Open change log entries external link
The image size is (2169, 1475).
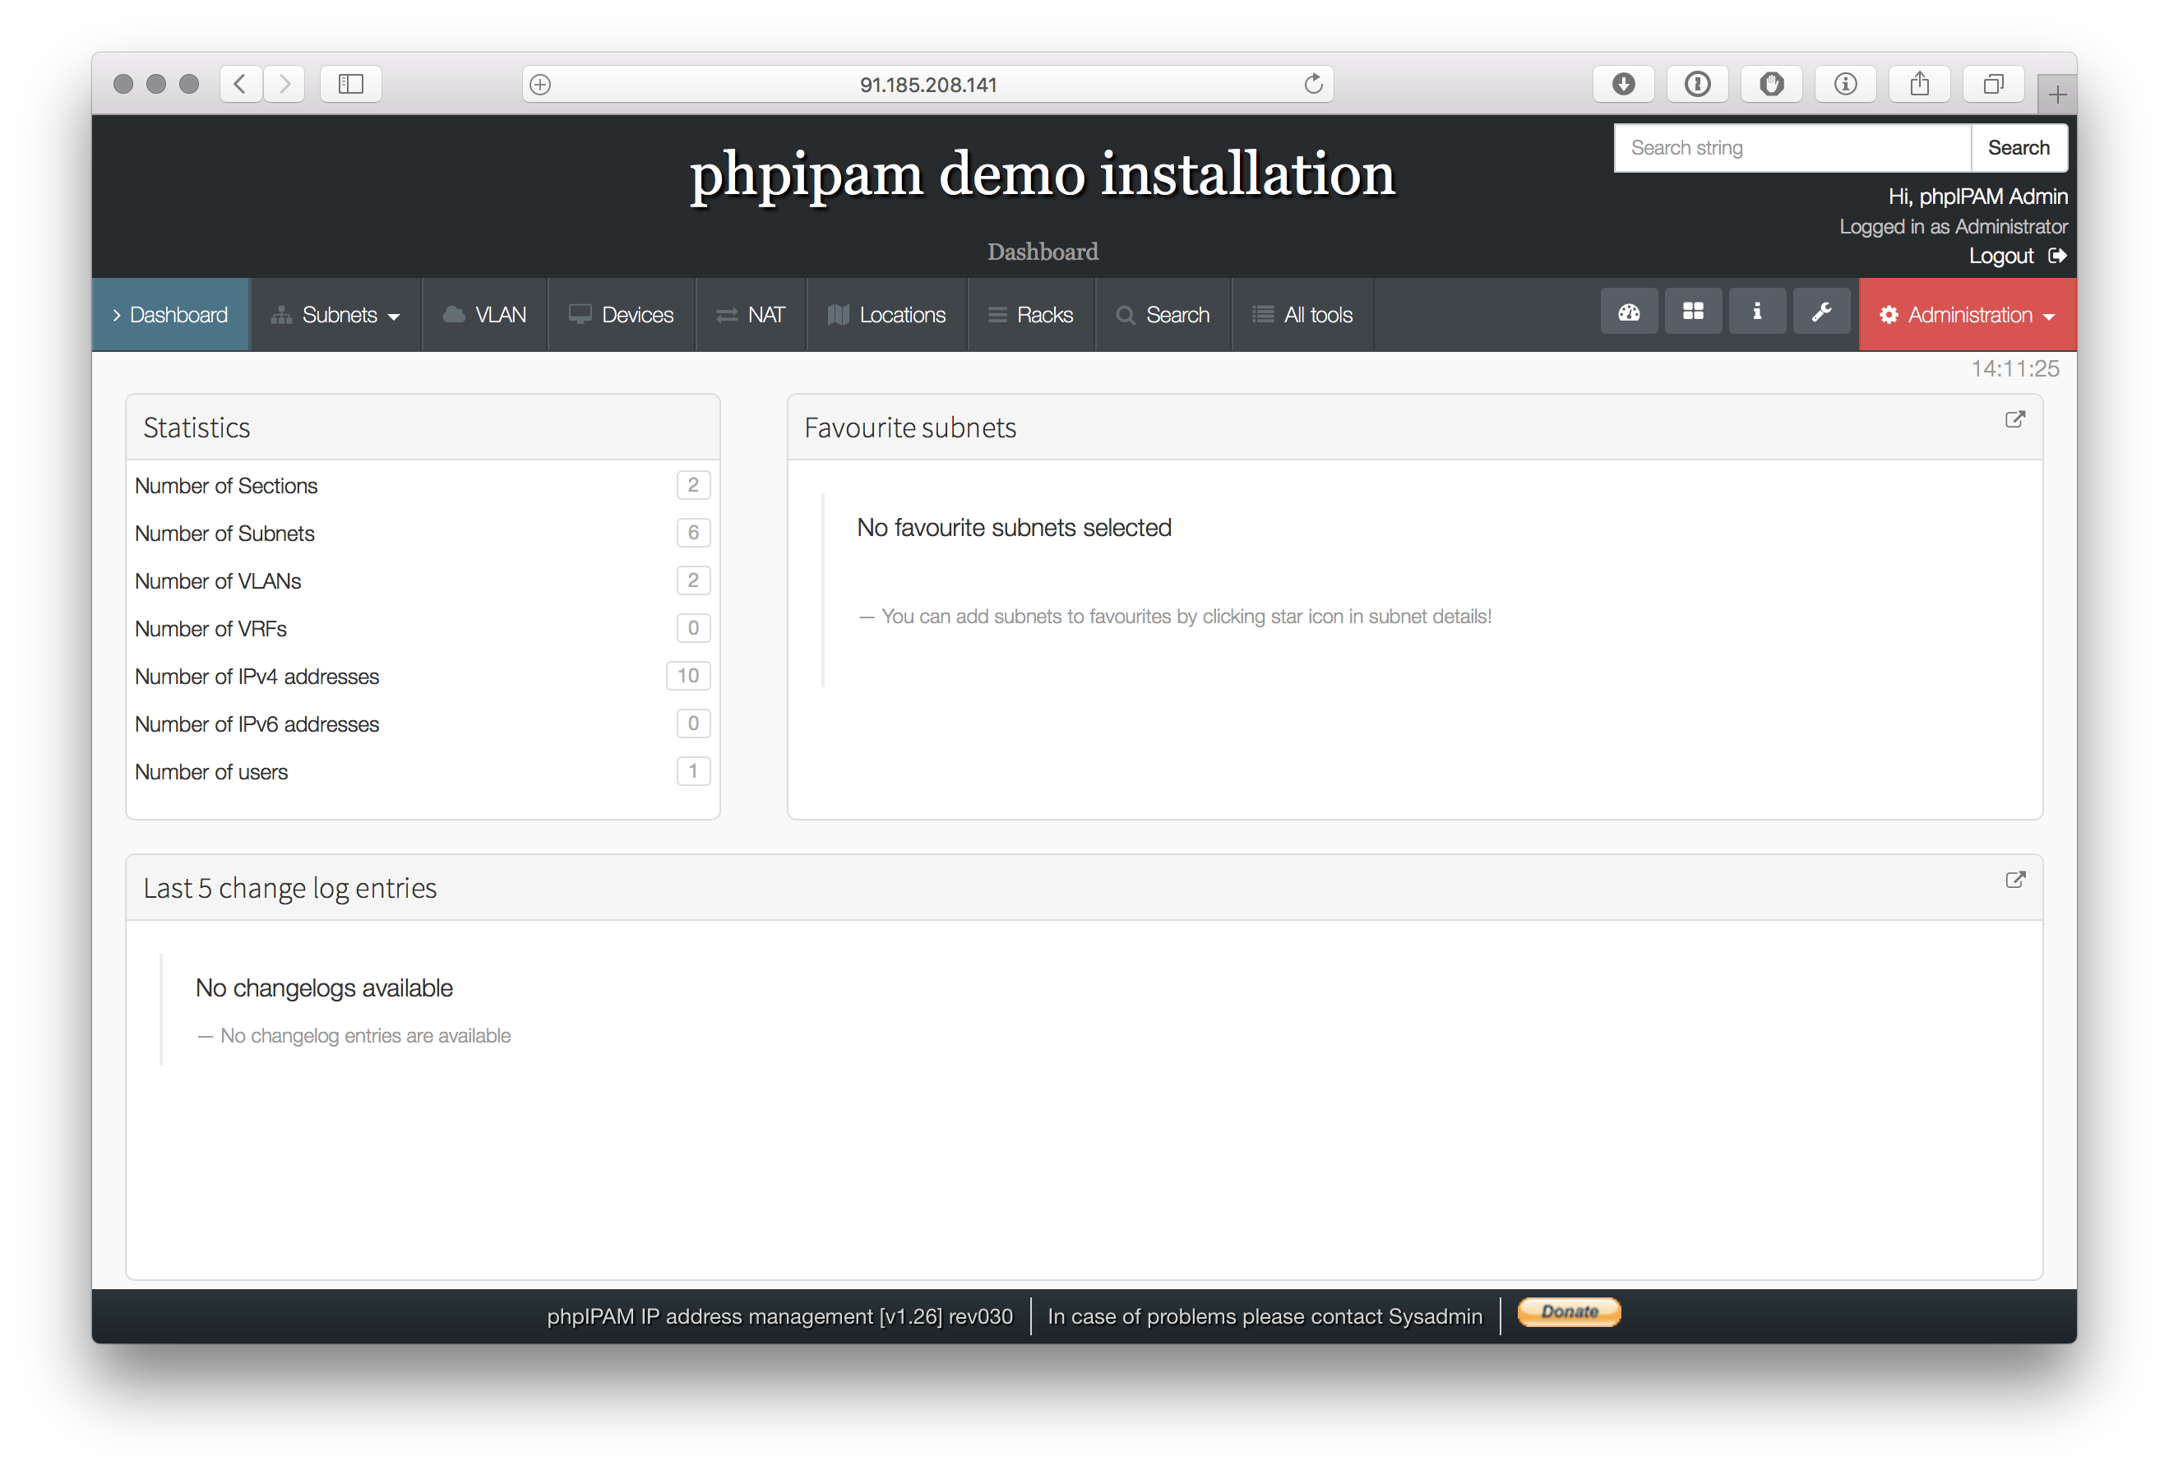click(x=2014, y=881)
